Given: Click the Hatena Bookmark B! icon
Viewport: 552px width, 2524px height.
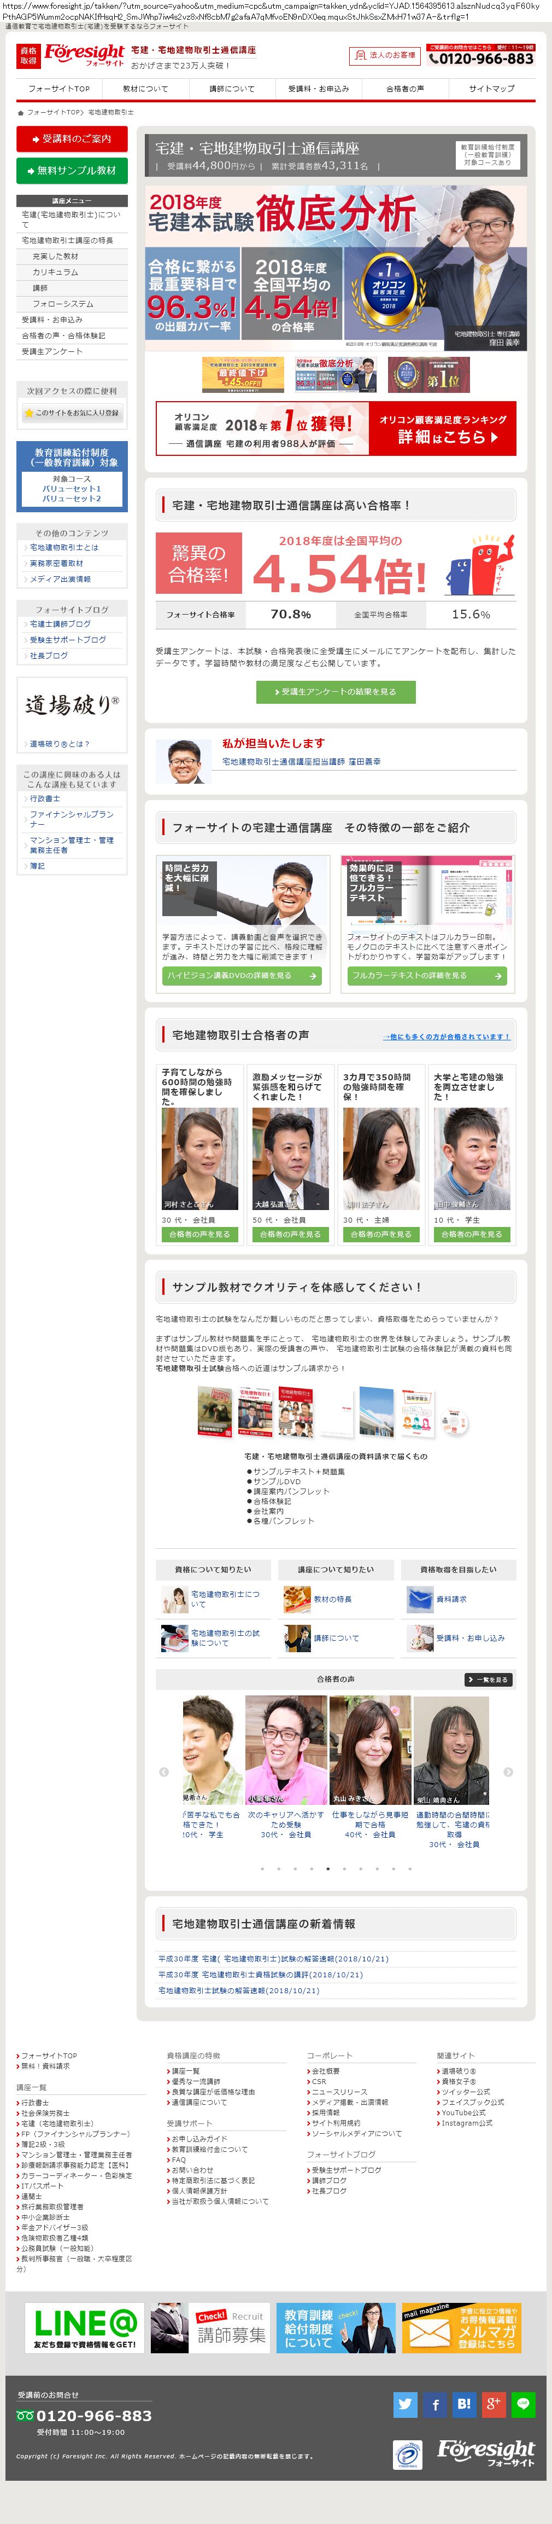Looking at the screenshot, I should pyautogui.click(x=464, y=2404).
